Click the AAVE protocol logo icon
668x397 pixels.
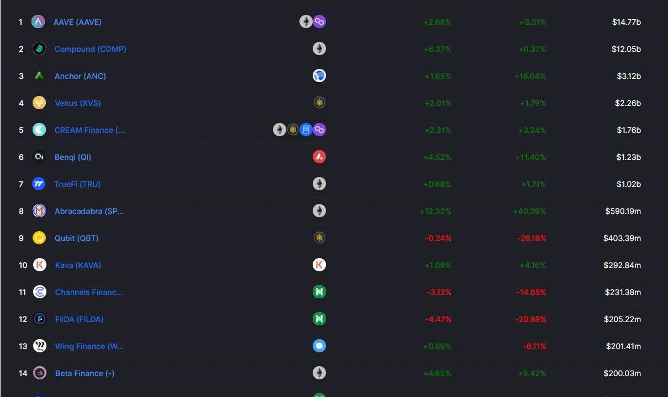[x=38, y=22]
